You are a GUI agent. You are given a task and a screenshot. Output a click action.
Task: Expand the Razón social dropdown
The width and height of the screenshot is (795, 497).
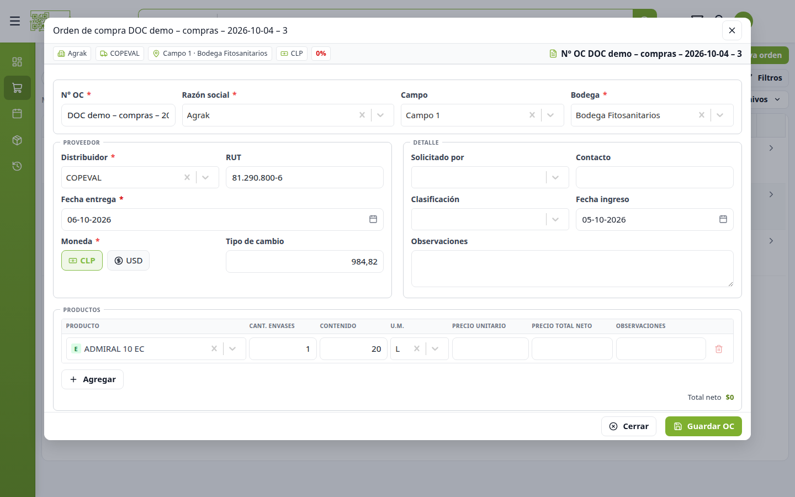click(x=381, y=115)
